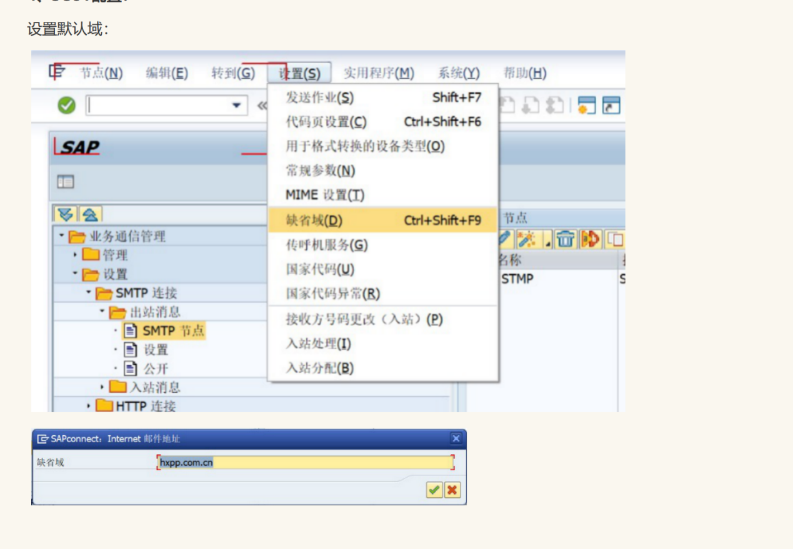The height and width of the screenshot is (549, 793).
Task: Choose 用于格式转换的设备类型(O) menu entry
Action: (x=383, y=146)
